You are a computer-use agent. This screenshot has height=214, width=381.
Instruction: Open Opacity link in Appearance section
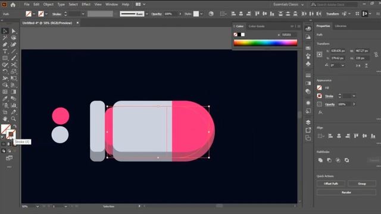pos(330,105)
